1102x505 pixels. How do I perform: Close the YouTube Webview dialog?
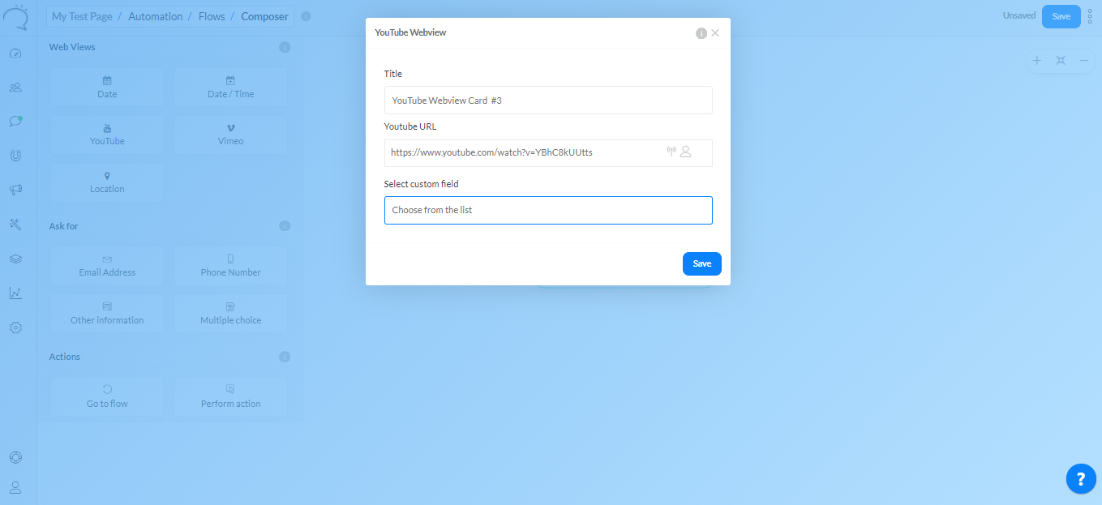[x=715, y=33]
